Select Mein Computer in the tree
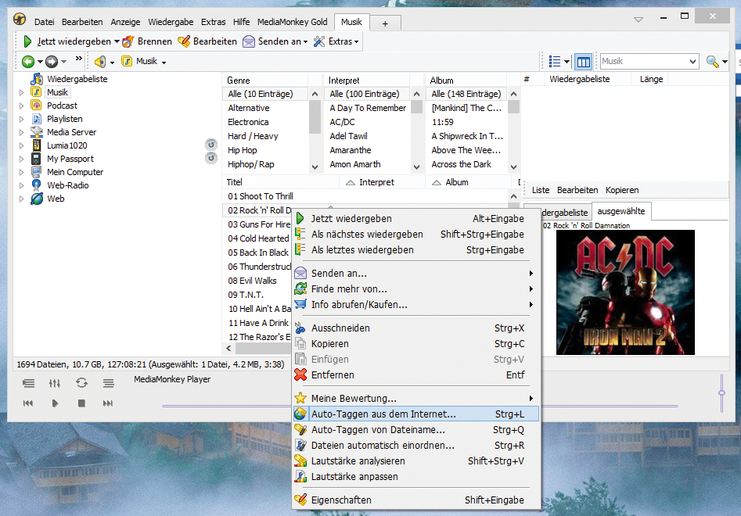 pos(74,172)
